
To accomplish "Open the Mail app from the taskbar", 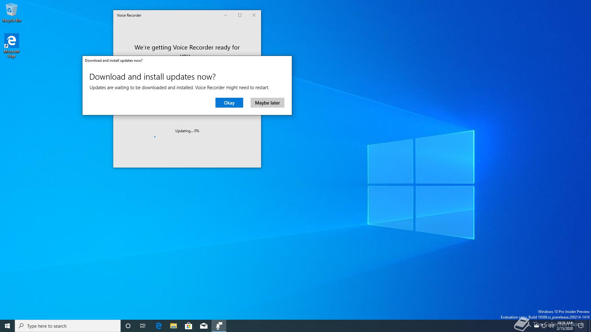I will coord(204,326).
